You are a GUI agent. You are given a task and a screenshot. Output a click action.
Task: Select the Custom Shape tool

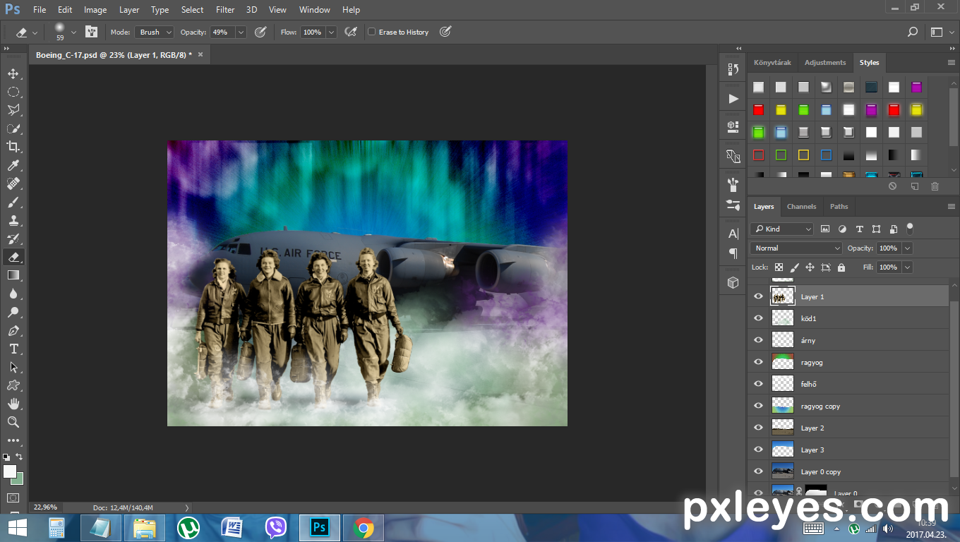pyautogui.click(x=13, y=385)
